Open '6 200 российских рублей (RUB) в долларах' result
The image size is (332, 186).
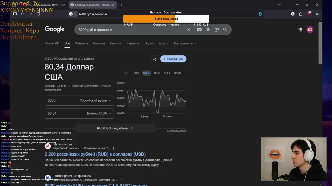95,154
